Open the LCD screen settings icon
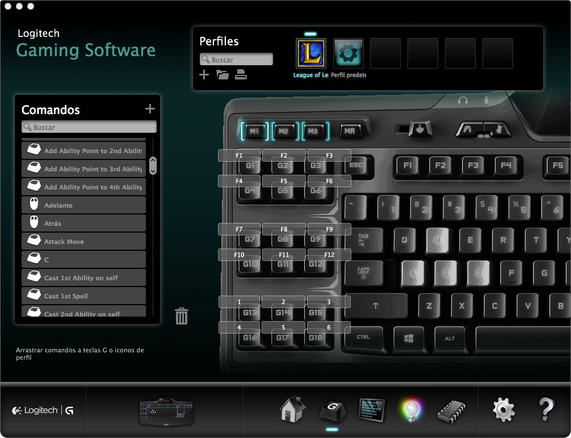571x438 pixels. (x=371, y=410)
